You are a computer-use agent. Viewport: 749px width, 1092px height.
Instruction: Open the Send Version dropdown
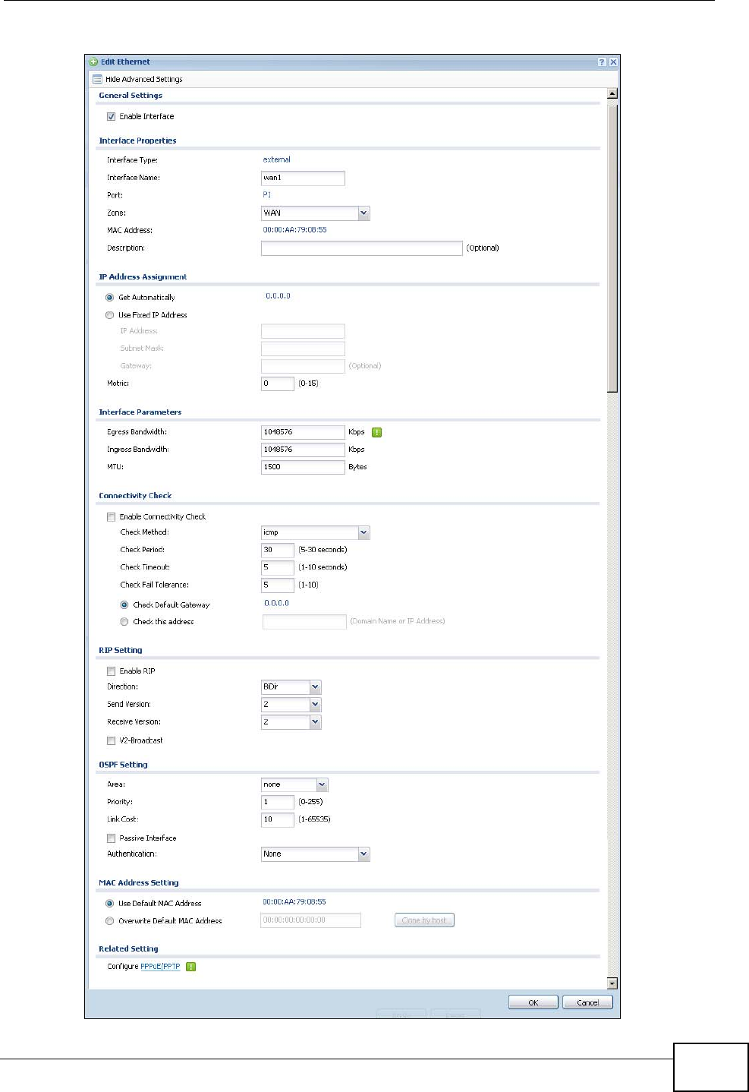coord(291,705)
